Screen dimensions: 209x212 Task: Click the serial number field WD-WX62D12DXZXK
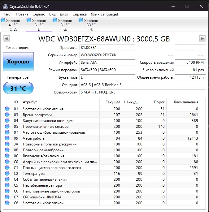(x=107, y=55)
